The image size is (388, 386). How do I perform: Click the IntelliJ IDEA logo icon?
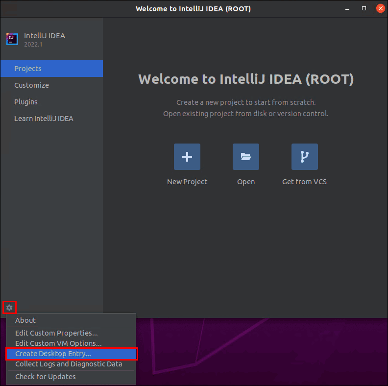click(12, 39)
